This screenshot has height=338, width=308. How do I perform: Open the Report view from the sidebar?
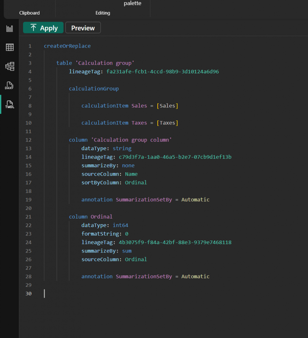pyautogui.click(x=10, y=29)
